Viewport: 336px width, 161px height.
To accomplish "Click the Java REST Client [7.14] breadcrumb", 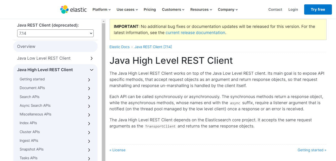I will point(153,47).
